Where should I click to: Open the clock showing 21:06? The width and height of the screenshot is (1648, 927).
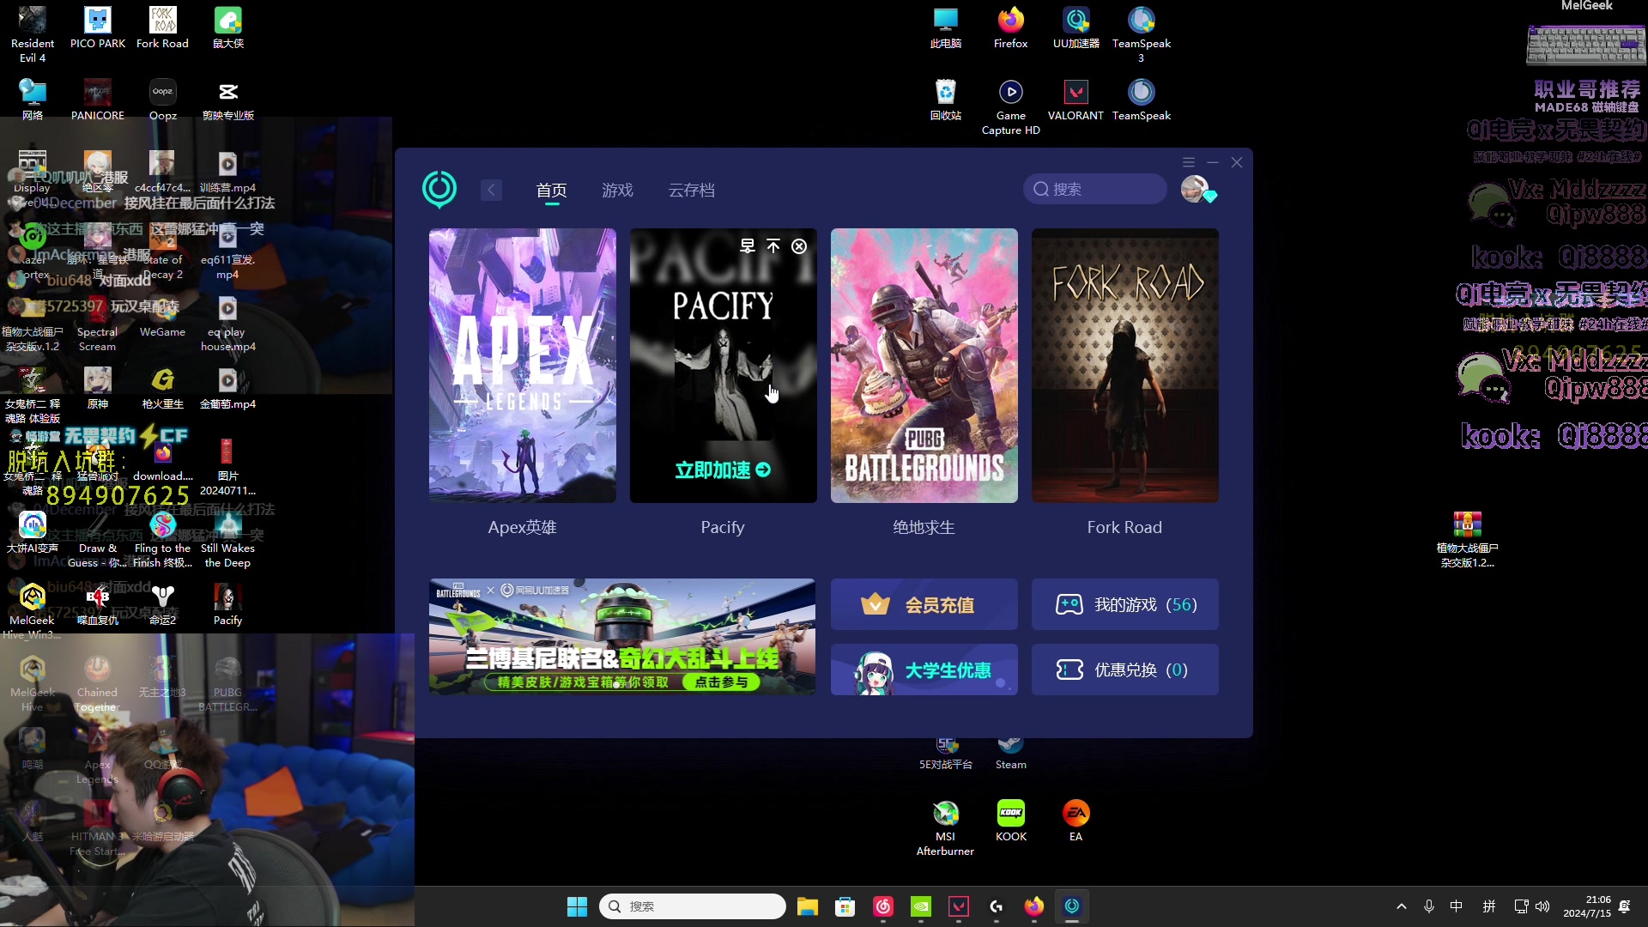coord(1587,906)
